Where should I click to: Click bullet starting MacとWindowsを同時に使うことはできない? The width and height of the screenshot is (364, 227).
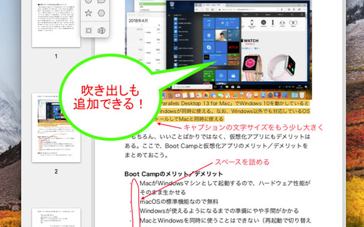(x=225, y=220)
